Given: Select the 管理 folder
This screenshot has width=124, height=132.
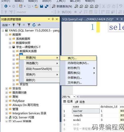Looking at the screenshot, I should 15,109.
